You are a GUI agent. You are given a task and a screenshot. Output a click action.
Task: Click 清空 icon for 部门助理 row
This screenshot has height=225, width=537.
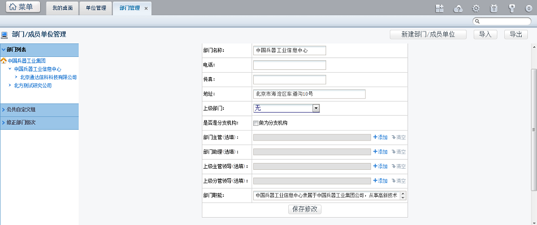394,152
